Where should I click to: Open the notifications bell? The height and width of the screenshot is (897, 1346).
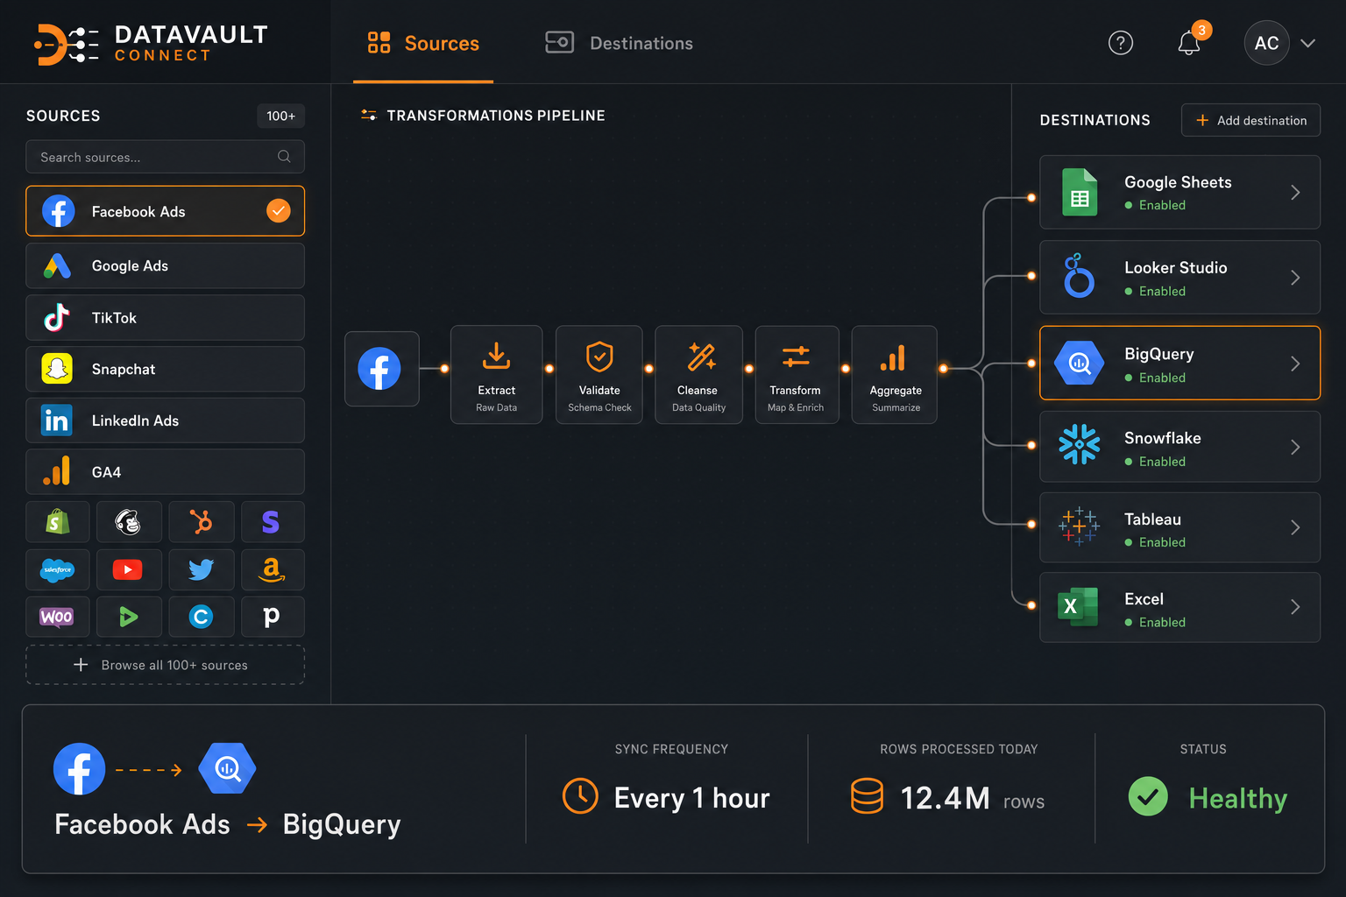(x=1189, y=43)
